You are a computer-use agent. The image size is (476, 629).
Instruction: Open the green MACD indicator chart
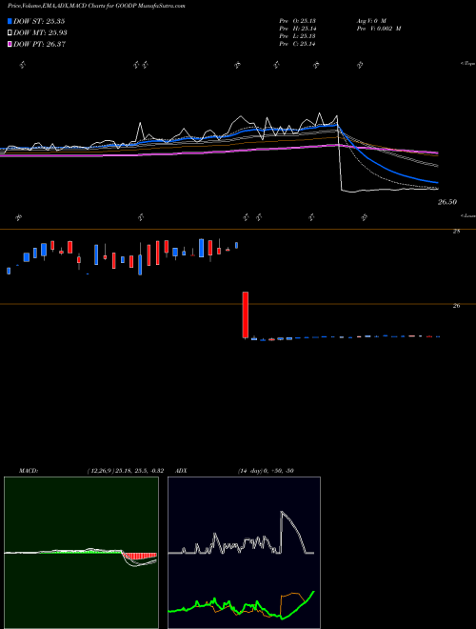[x=81, y=553]
